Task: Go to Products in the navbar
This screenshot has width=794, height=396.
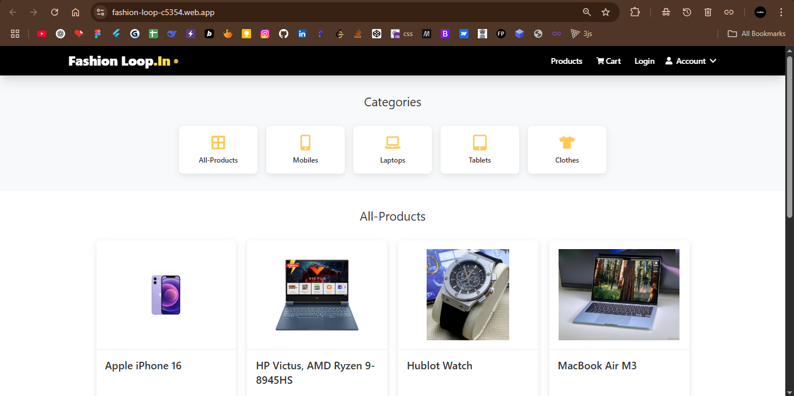Action: (x=567, y=61)
